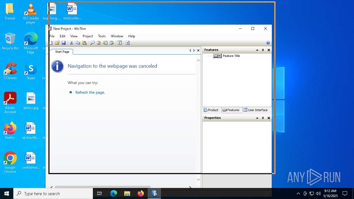Show hidden system tray icons
The width and height of the screenshot is (354, 199).
298,193
